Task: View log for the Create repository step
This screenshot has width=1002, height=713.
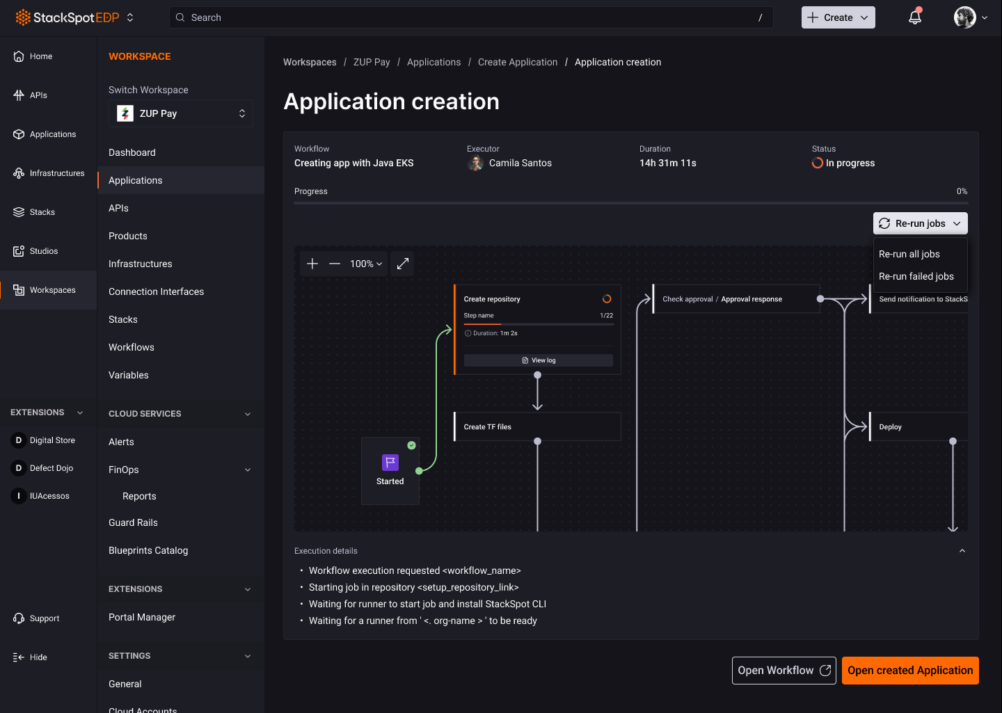Action: (x=538, y=360)
